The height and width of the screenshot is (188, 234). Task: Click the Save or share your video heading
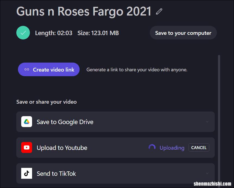[46, 102]
